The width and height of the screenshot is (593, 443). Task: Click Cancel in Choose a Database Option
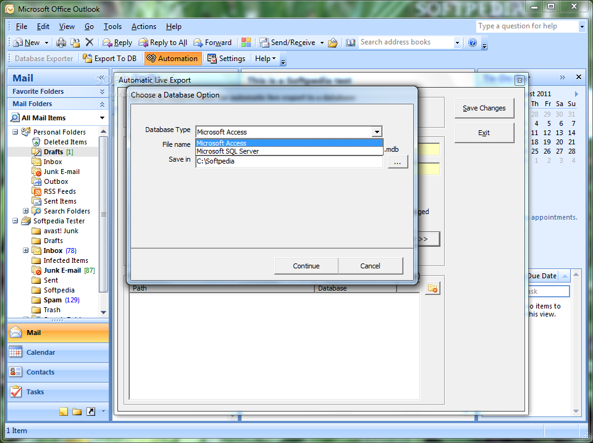370,266
